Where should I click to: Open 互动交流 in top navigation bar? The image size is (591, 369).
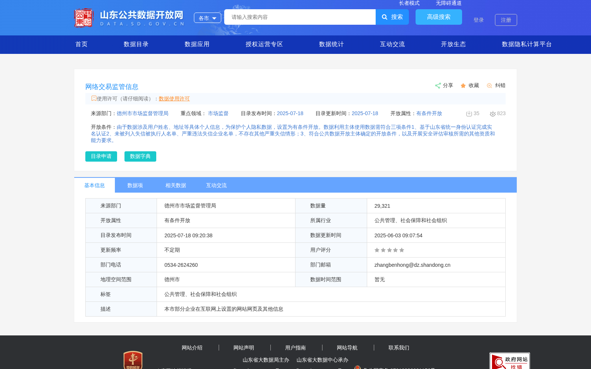tap(392, 44)
